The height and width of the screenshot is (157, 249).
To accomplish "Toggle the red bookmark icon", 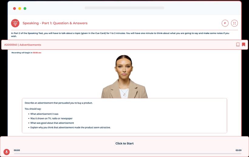I will coord(244,45).
